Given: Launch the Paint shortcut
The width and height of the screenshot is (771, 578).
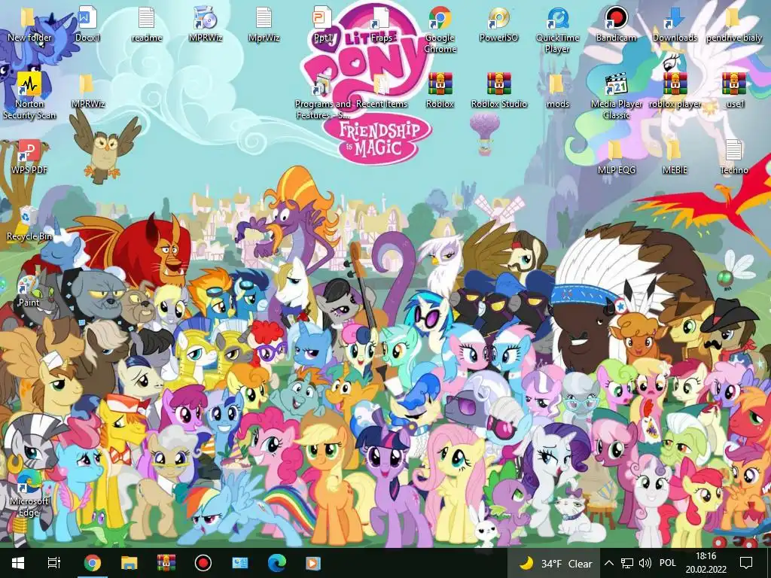Looking at the screenshot, I should tap(29, 290).
